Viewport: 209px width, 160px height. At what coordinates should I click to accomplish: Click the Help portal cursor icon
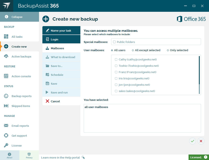pos(83,157)
